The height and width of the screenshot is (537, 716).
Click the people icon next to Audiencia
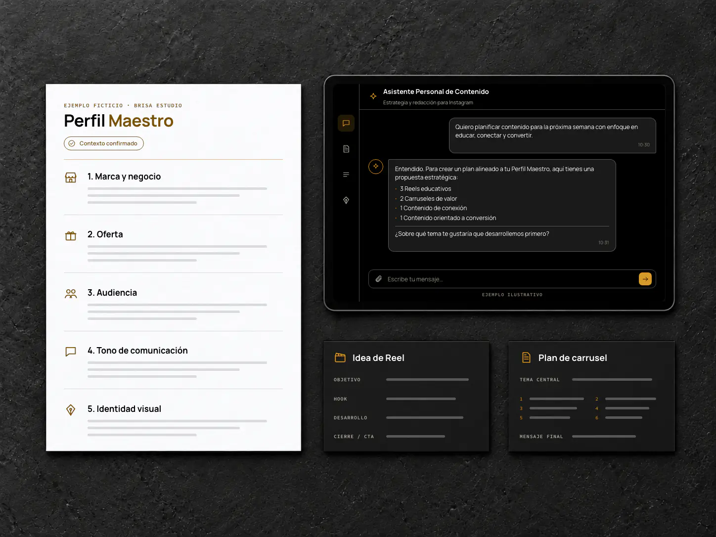pos(71,294)
